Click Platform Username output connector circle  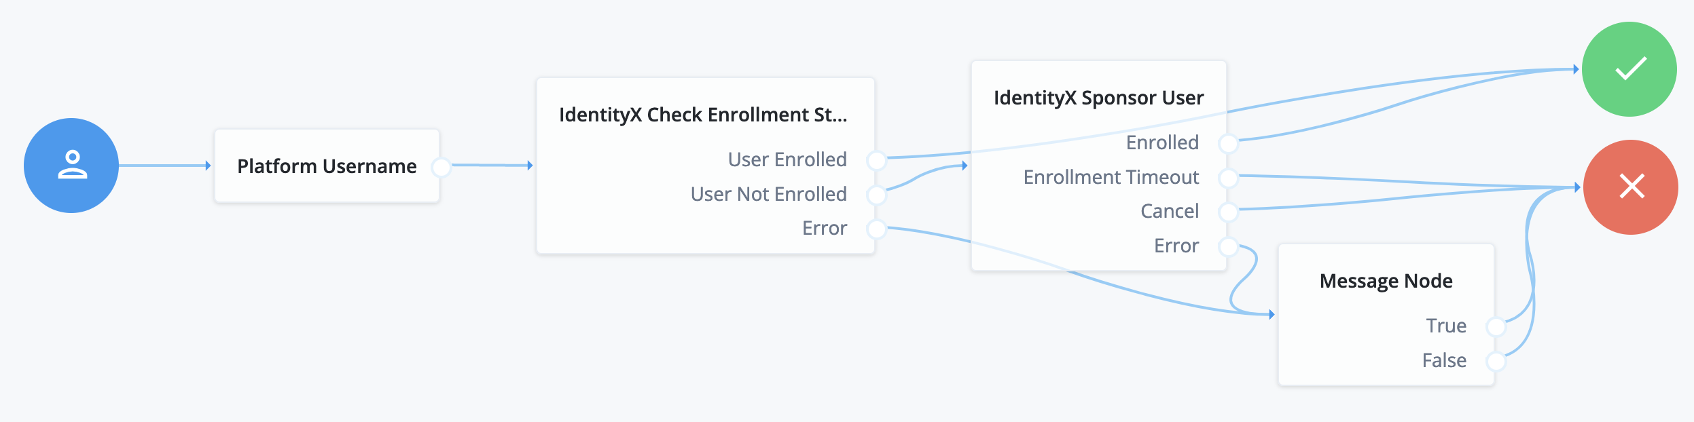[x=441, y=166]
